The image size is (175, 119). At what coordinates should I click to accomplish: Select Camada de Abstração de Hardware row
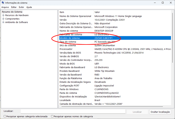coord(115,104)
